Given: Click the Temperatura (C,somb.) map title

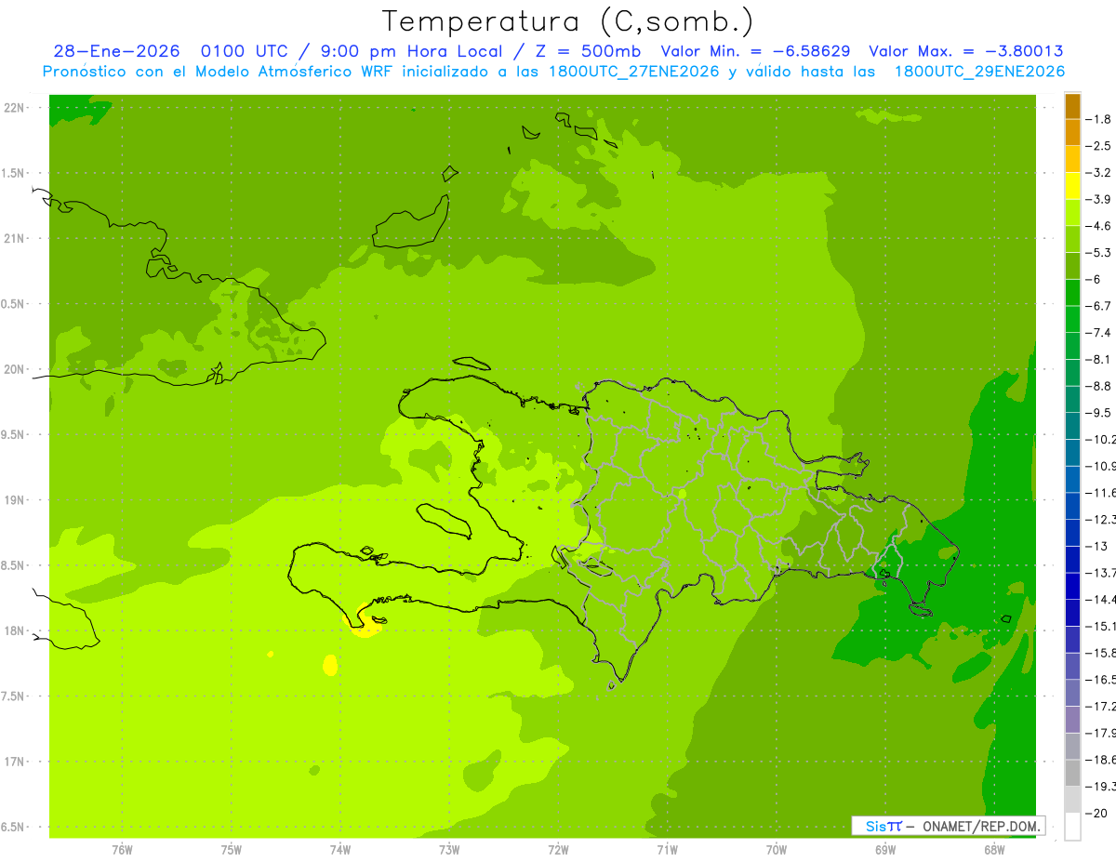Looking at the screenshot, I should [567, 21].
